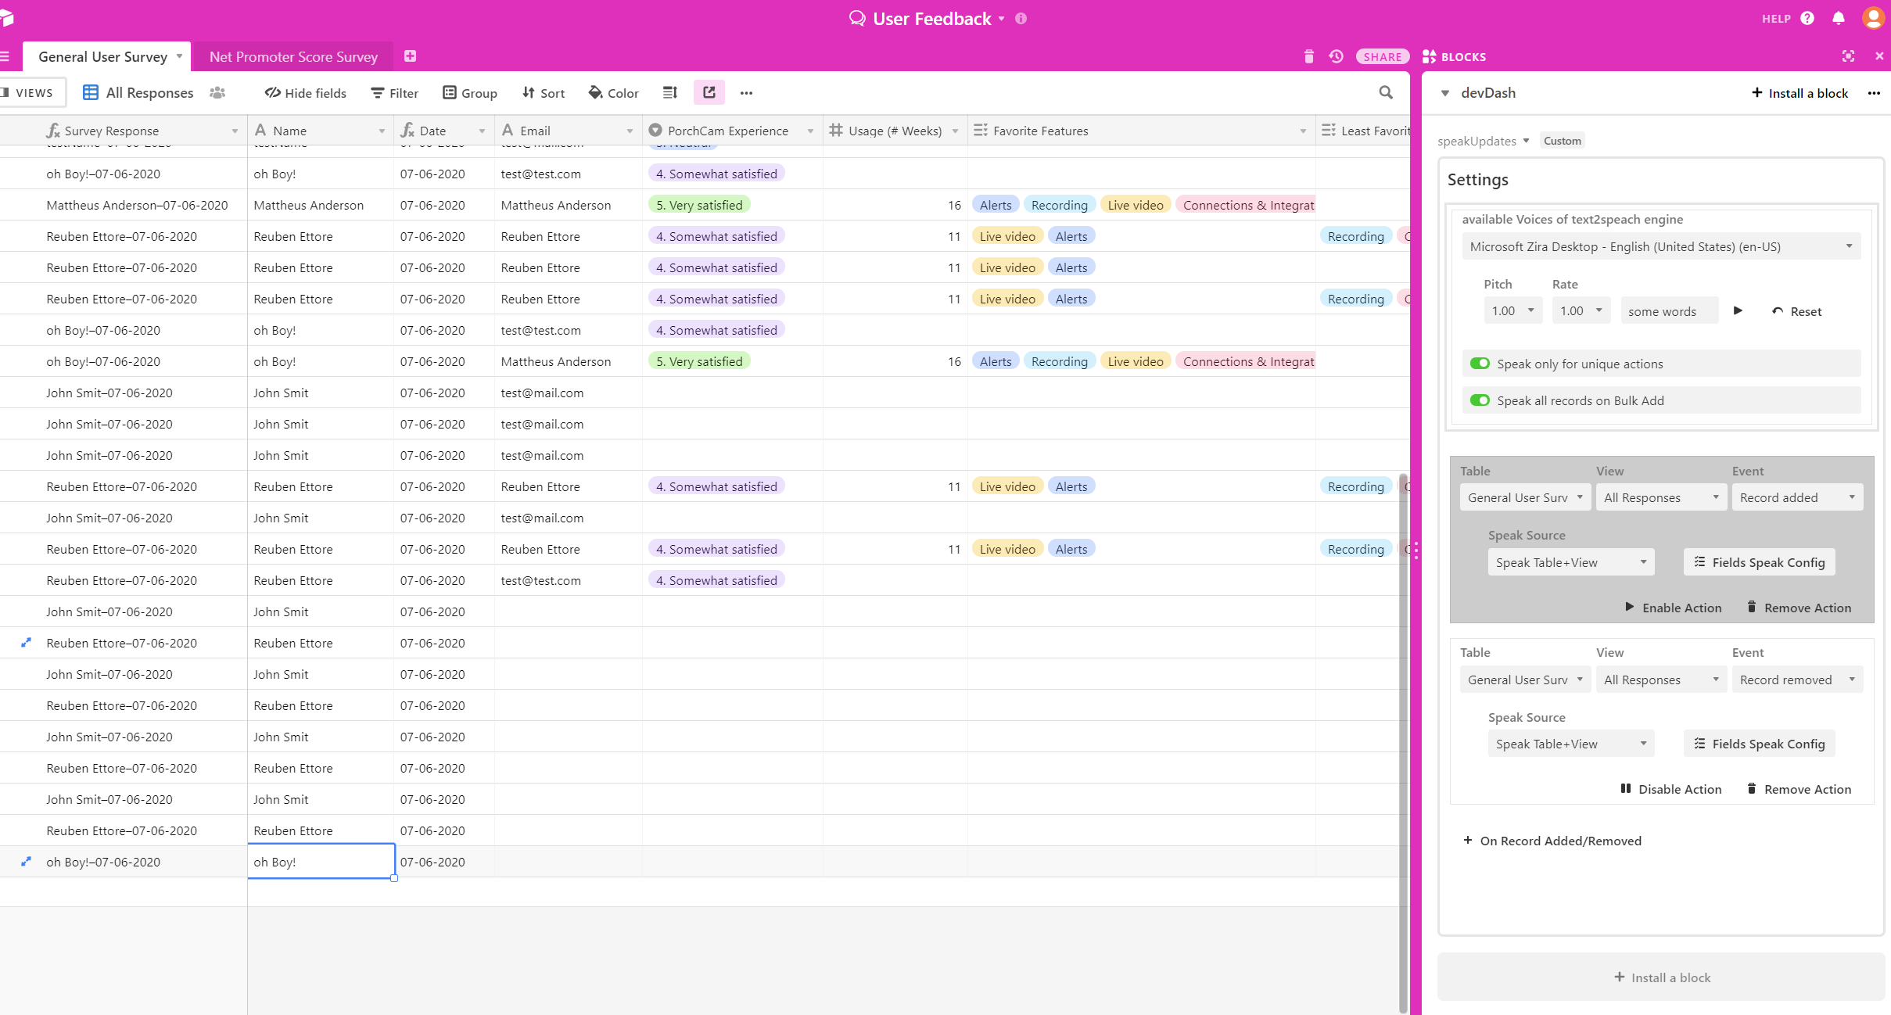Toggle Speak only for unique actions

[1480, 364]
